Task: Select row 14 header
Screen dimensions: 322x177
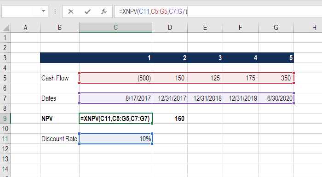Action: point(5,169)
